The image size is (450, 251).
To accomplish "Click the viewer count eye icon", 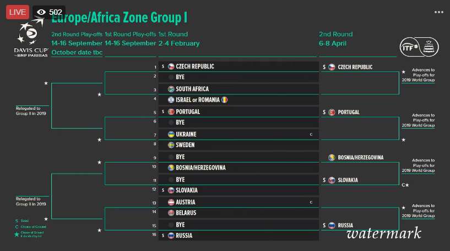I will [x=41, y=12].
